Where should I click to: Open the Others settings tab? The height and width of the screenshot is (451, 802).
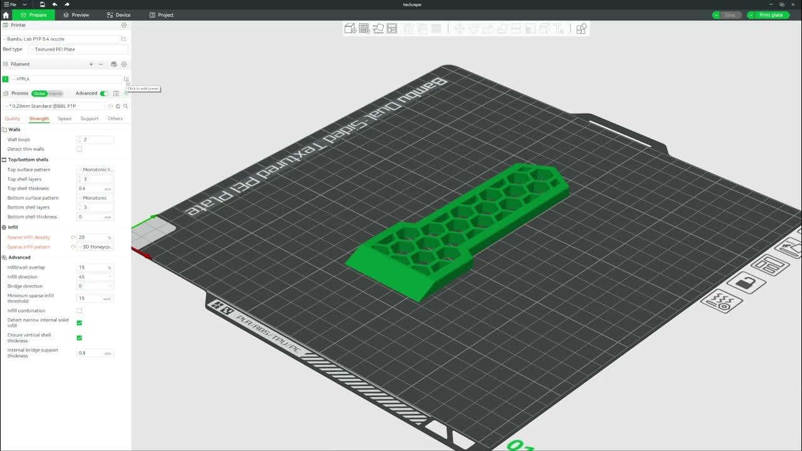coord(115,118)
